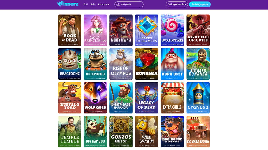Open the Wolf Gold game tile

click(95, 98)
